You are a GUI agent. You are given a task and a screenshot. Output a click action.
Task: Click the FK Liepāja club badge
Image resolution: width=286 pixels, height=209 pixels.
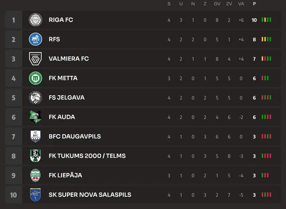pos(35,175)
